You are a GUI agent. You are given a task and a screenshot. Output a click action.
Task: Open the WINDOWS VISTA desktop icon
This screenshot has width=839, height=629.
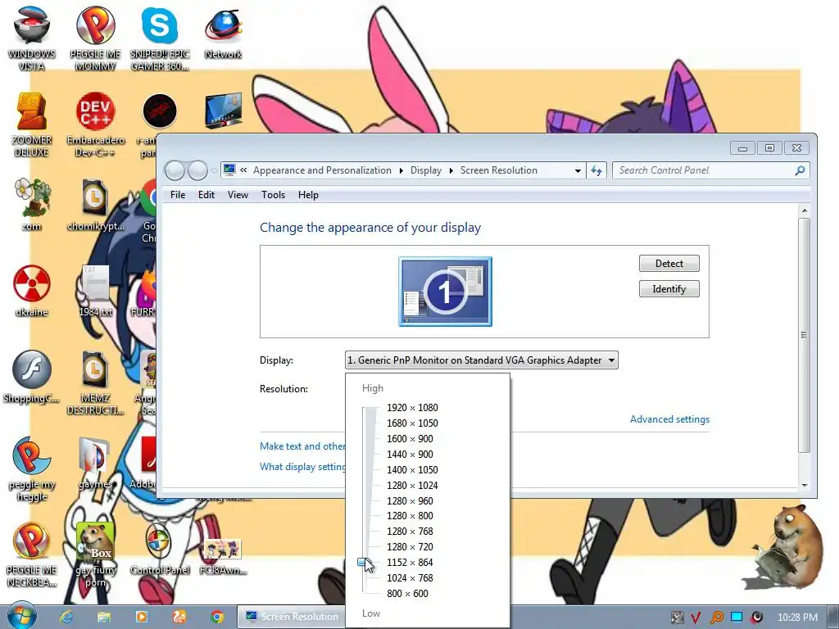[32, 38]
